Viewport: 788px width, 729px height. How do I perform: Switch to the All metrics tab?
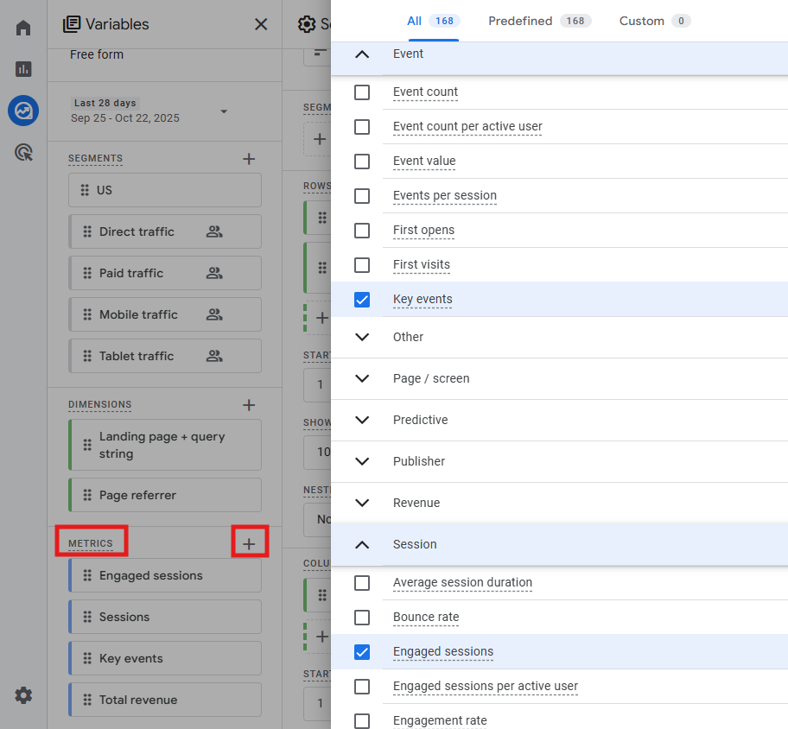pyautogui.click(x=433, y=21)
